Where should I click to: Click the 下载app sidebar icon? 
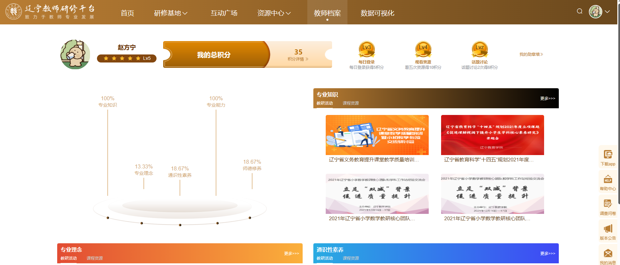[608, 154]
